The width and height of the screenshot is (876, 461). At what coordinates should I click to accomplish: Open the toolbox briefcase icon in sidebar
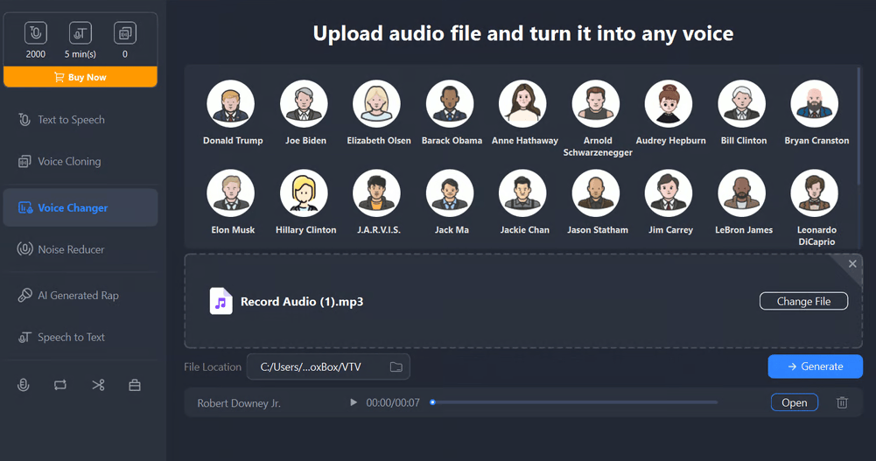(x=135, y=385)
